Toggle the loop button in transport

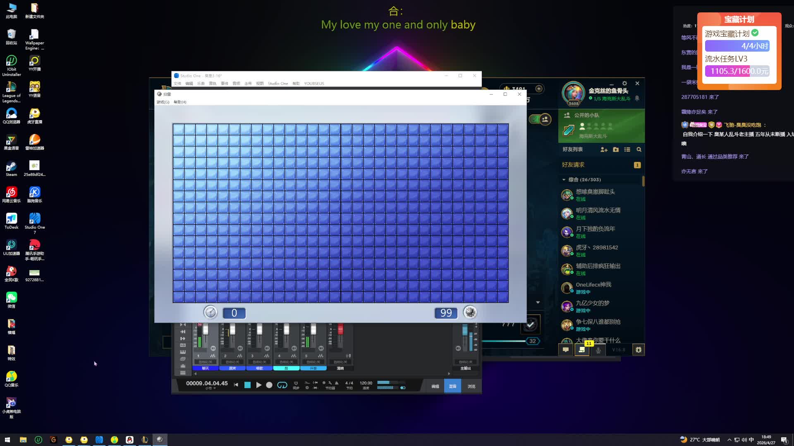(282, 385)
